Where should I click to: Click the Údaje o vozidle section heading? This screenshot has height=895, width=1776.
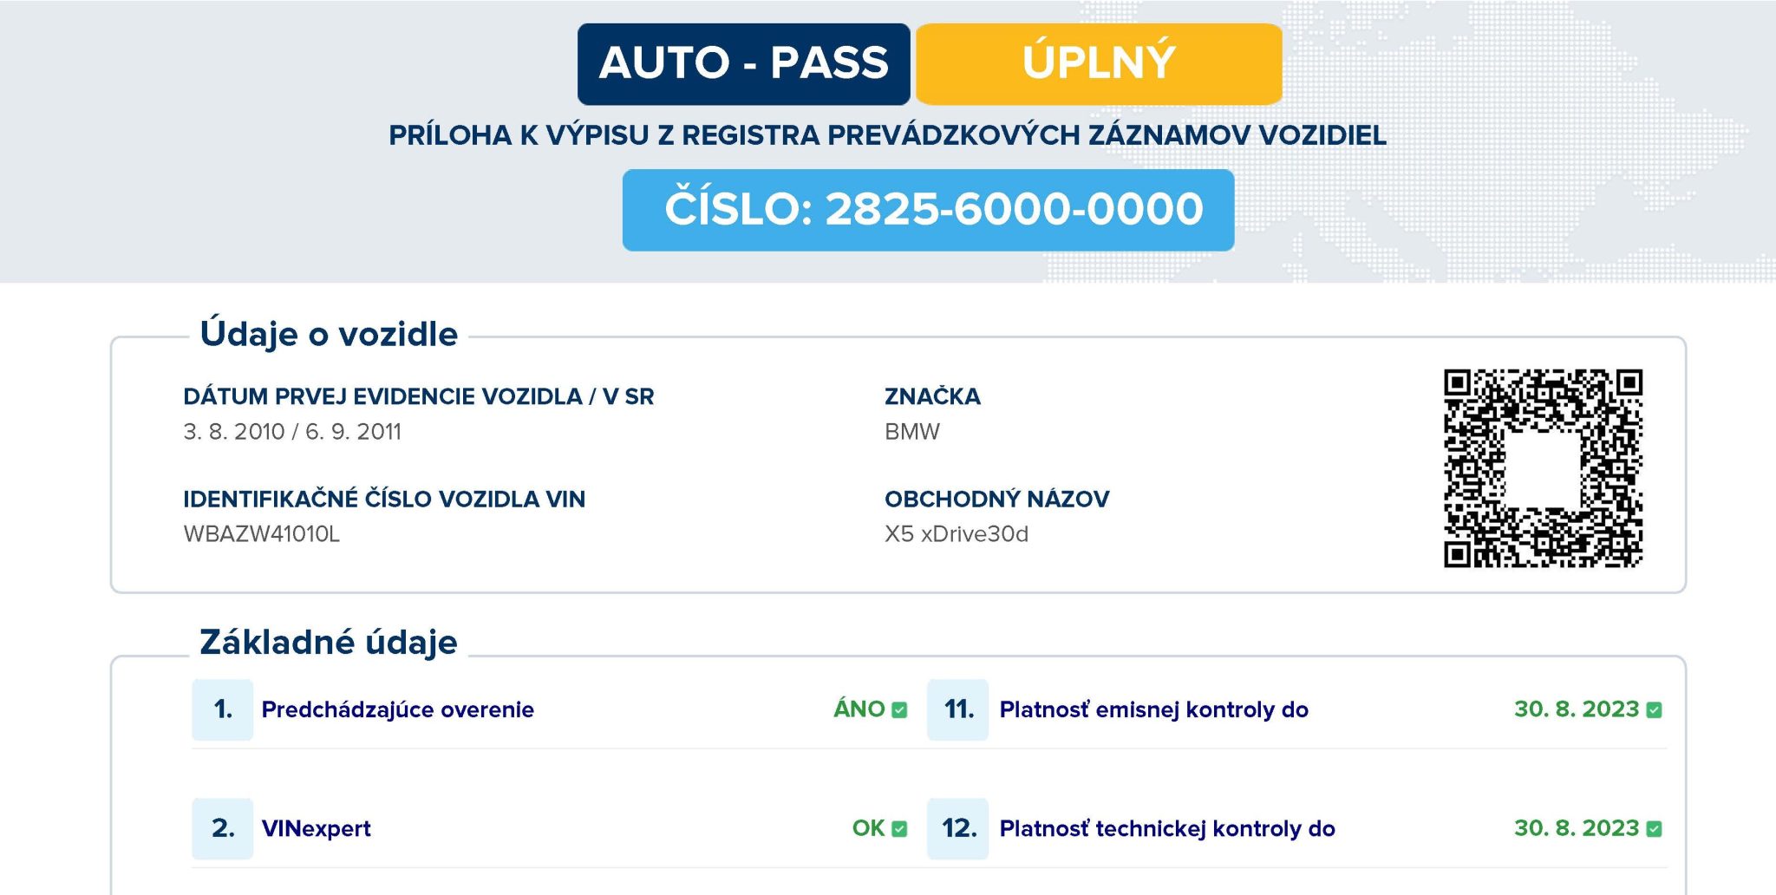click(329, 334)
